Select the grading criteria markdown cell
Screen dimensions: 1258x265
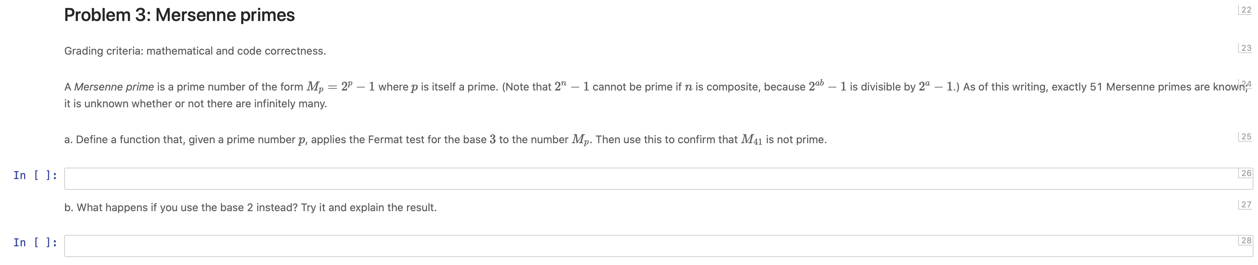[195, 51]
